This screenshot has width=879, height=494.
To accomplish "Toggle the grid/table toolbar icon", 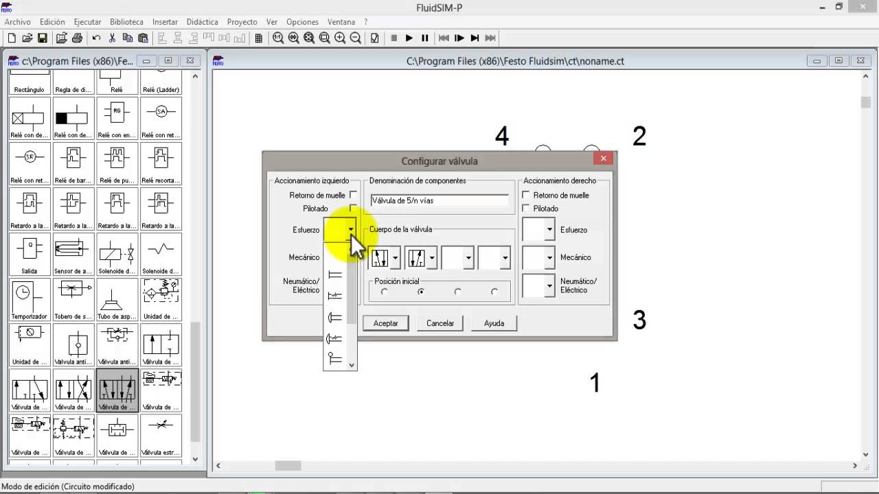I will click(259, 38).
